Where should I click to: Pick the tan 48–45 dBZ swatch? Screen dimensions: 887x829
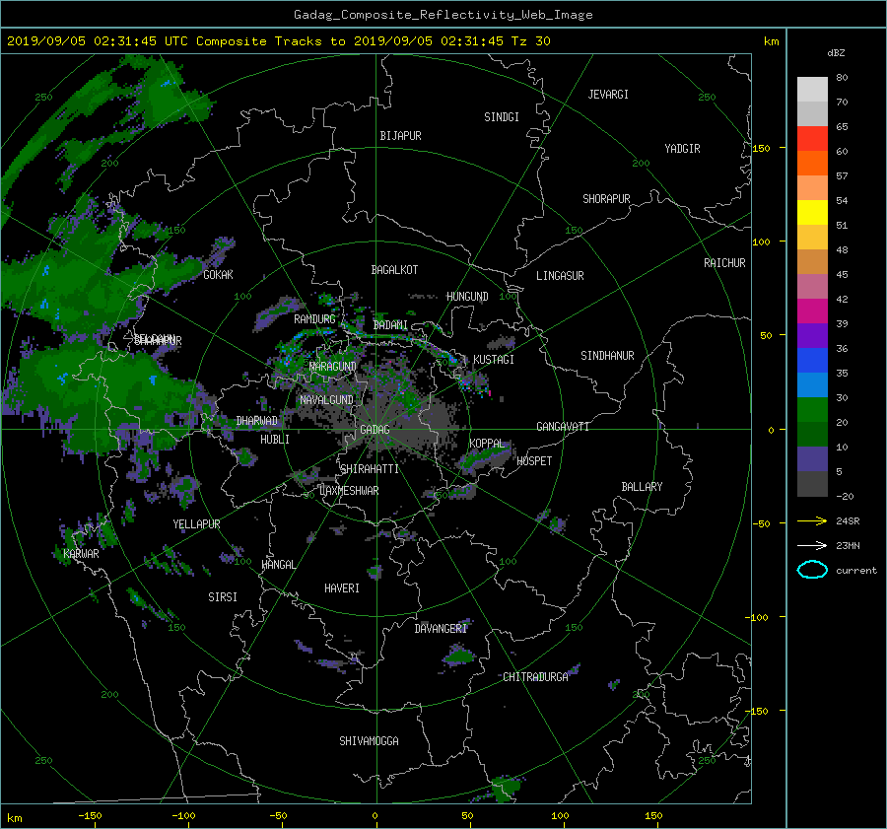812,261
